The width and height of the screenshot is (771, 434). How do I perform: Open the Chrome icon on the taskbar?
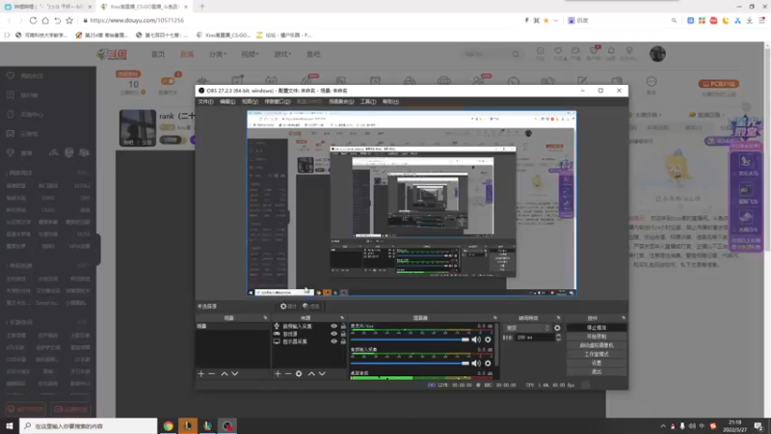168,426
